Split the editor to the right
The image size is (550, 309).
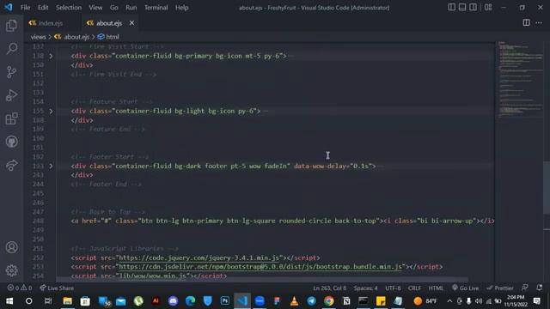(526, 23)
